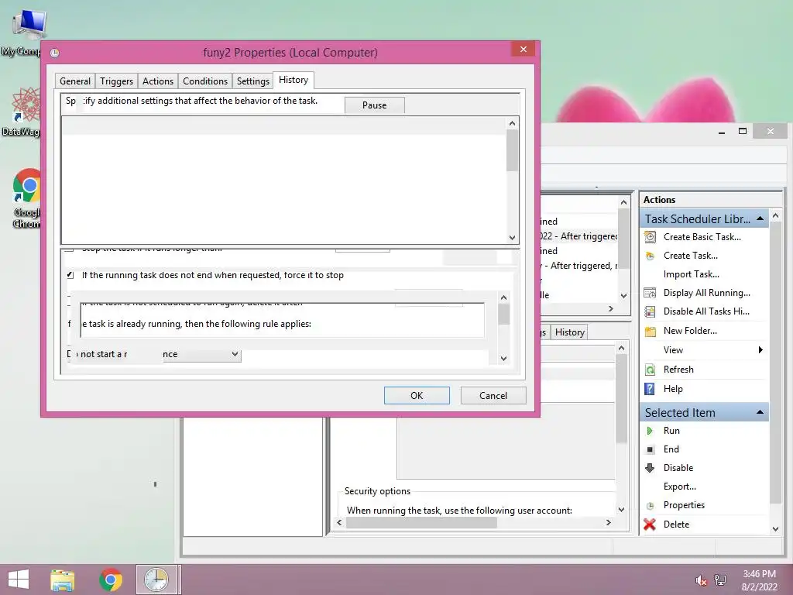Open File Explorer from the taskbar
The image size is (793, 595).
62,580
